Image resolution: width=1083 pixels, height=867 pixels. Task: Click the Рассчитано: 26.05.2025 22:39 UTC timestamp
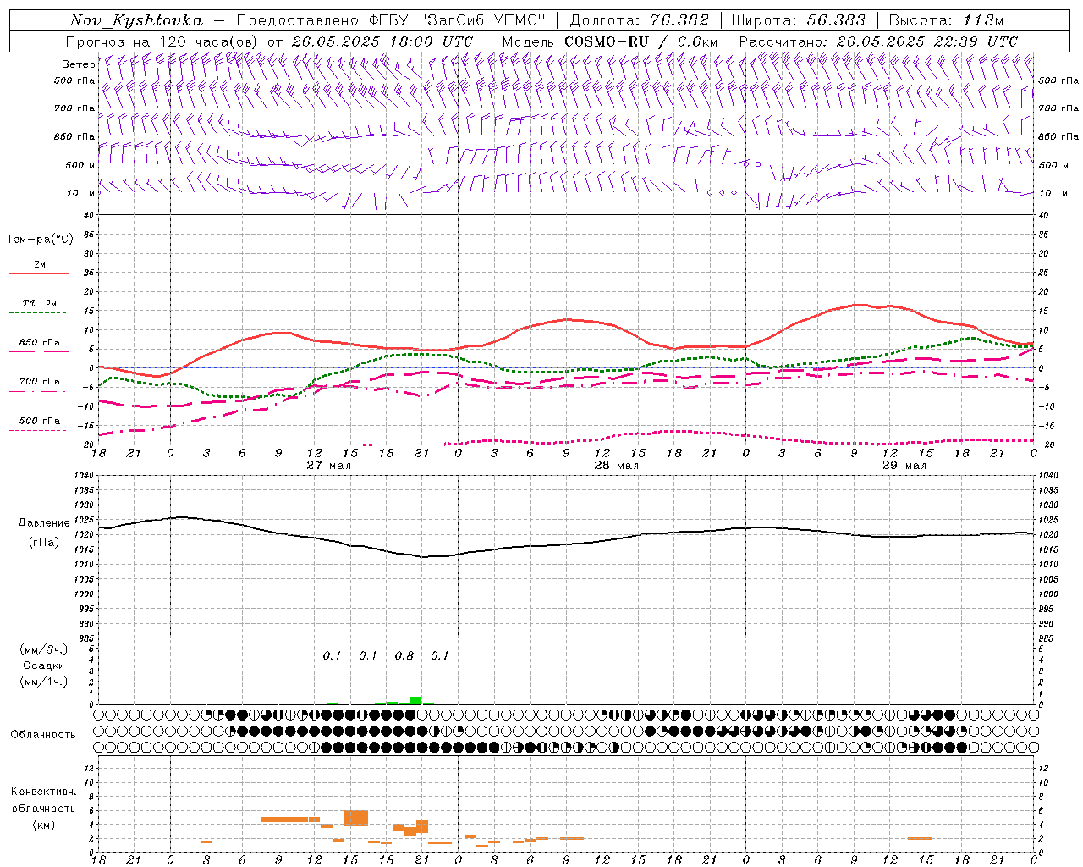878,41
